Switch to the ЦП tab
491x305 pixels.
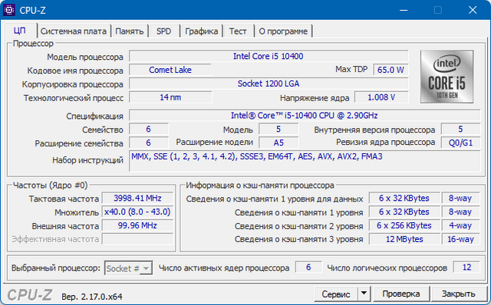20,31
